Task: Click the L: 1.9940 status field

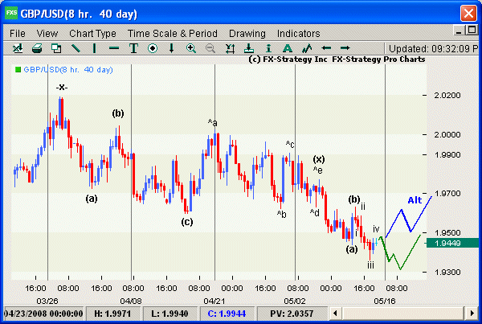Action: (x=170, y=314)
